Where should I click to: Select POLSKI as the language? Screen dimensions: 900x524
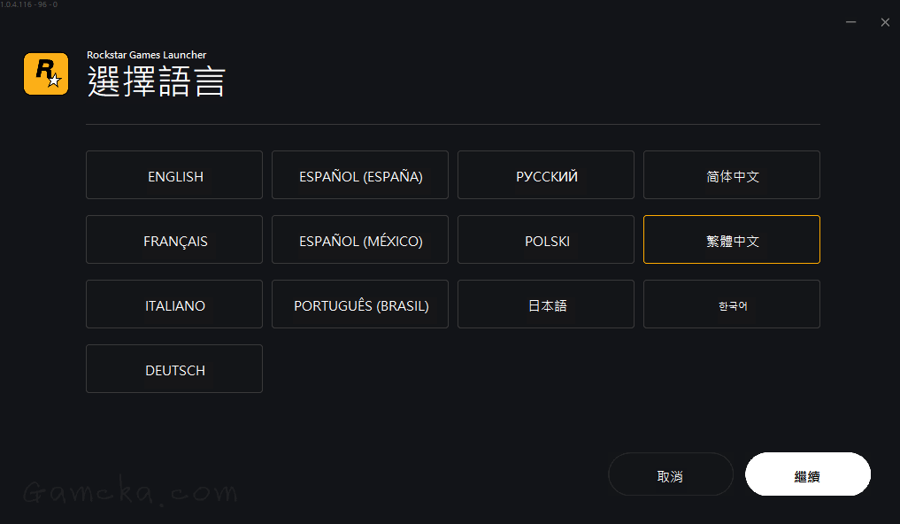click(546, 240)
